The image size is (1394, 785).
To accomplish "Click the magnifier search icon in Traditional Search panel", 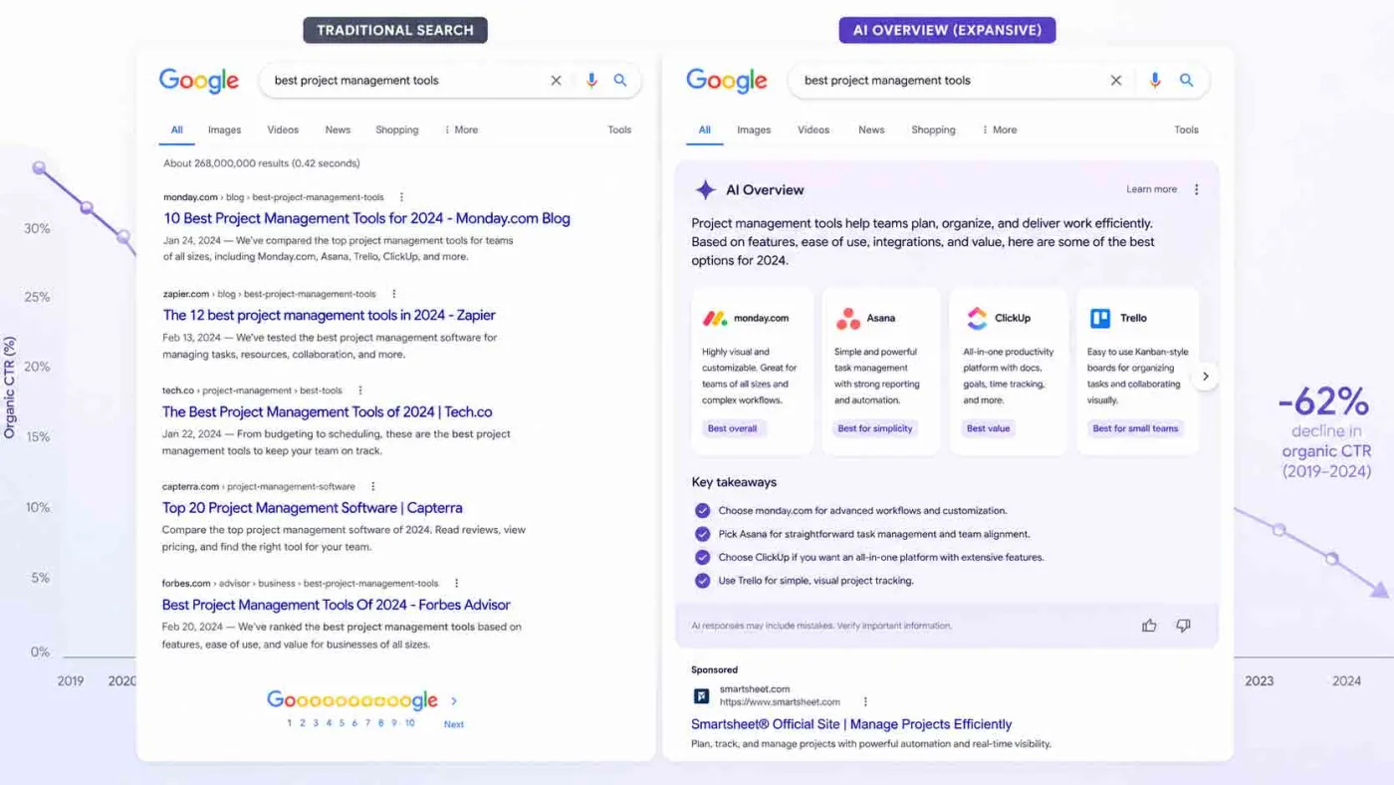I will 620,81.
